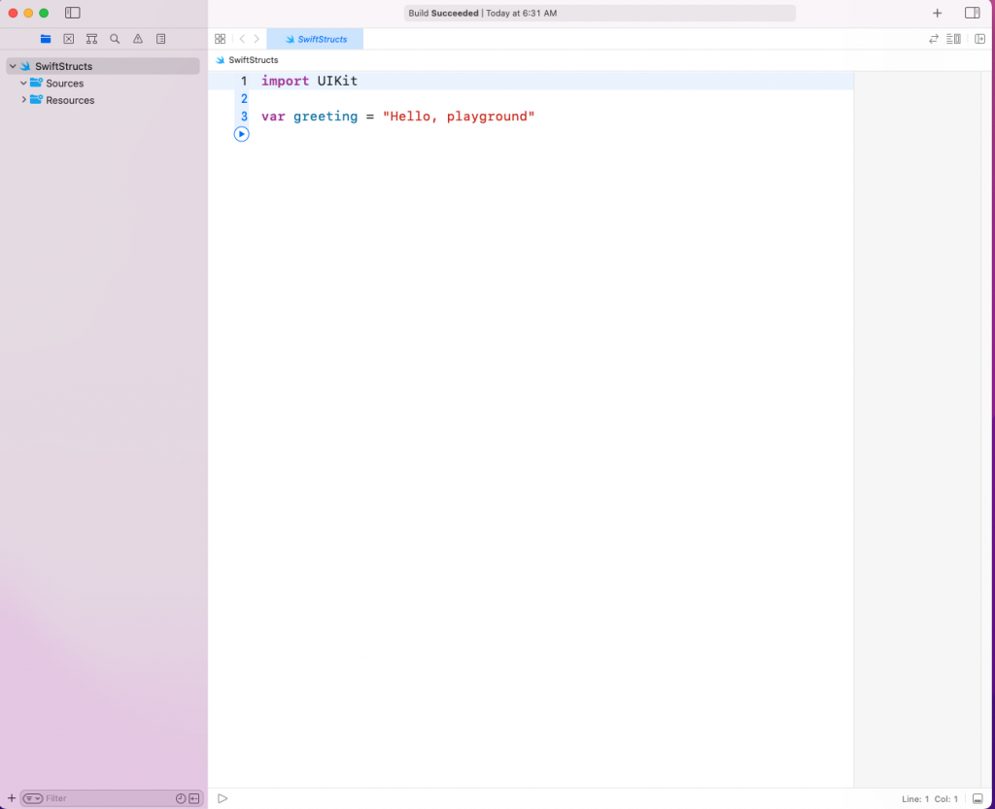Viewport: 995px width, 809px height.
Task: Click the Build Succeeded activity status
Action: 600,13
